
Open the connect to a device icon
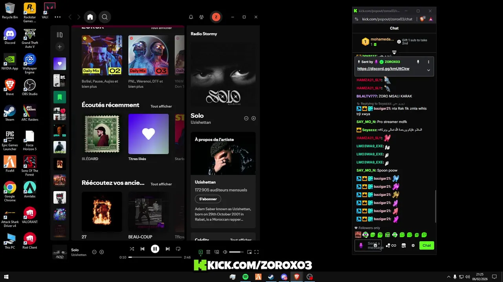(x=217, y=252)
